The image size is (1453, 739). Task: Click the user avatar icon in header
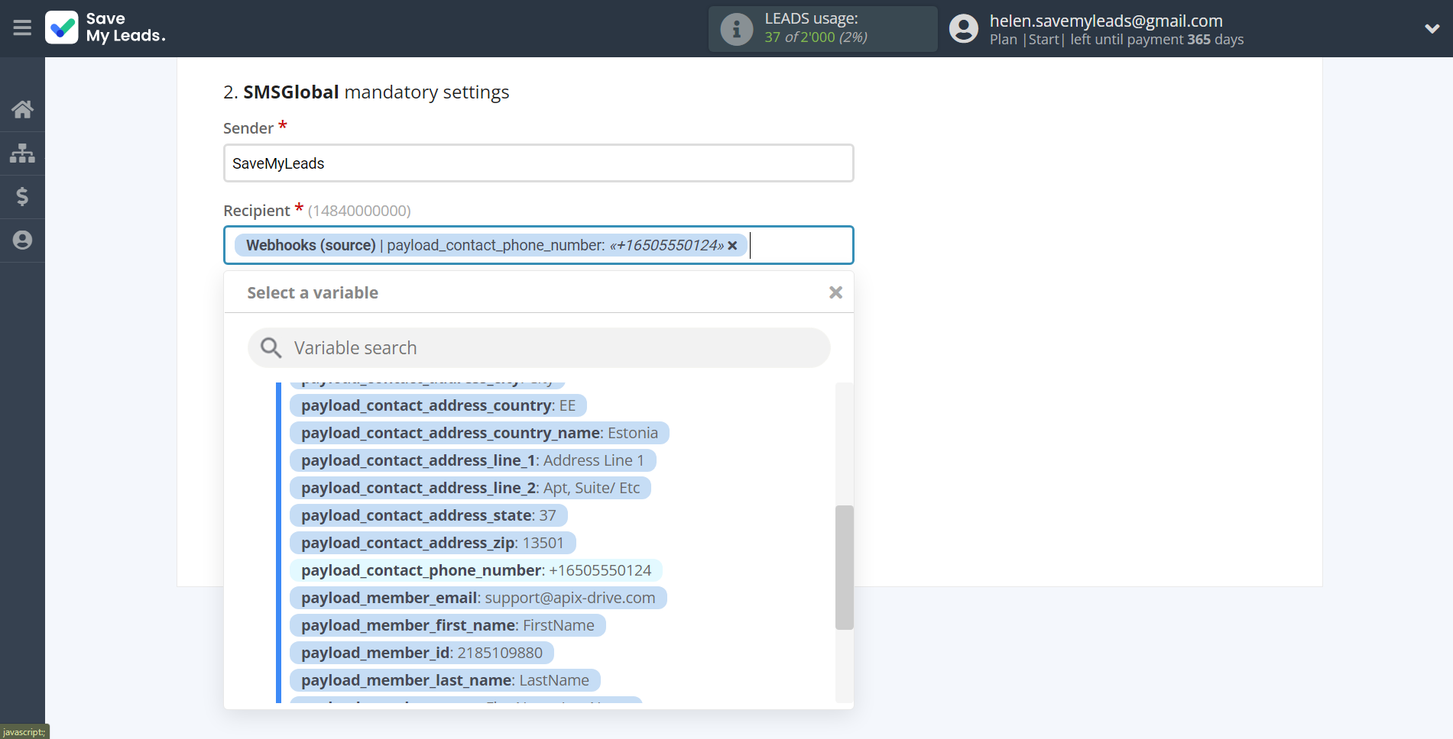tap(963, 29)
